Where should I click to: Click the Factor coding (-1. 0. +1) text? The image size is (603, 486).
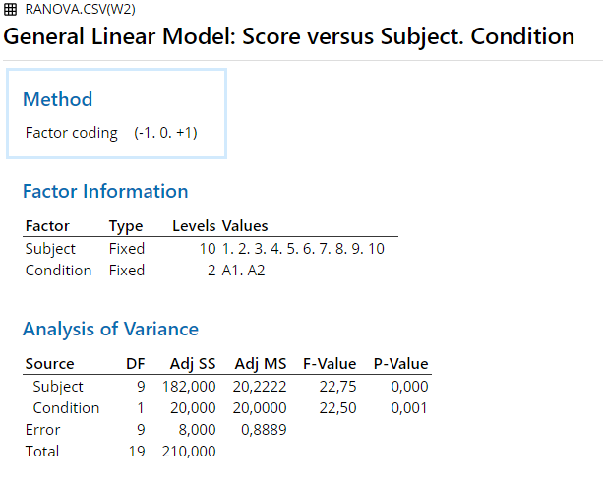coord(111,132)
